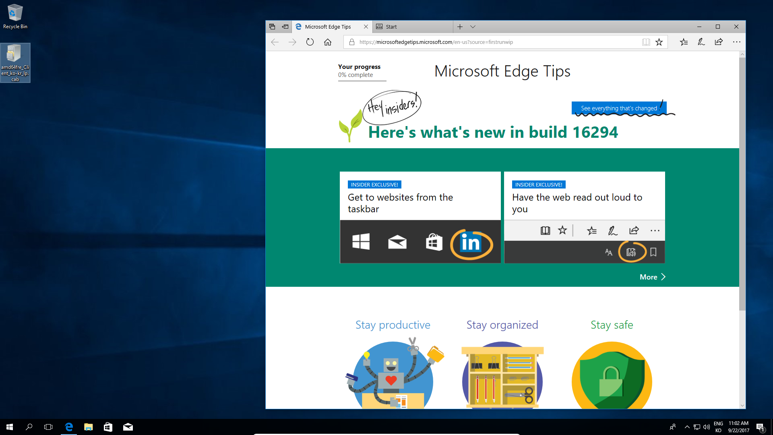Click the vertical scrollbar thumb
Viewport: 773px width, 435px height.
click(x=742, y=184)
